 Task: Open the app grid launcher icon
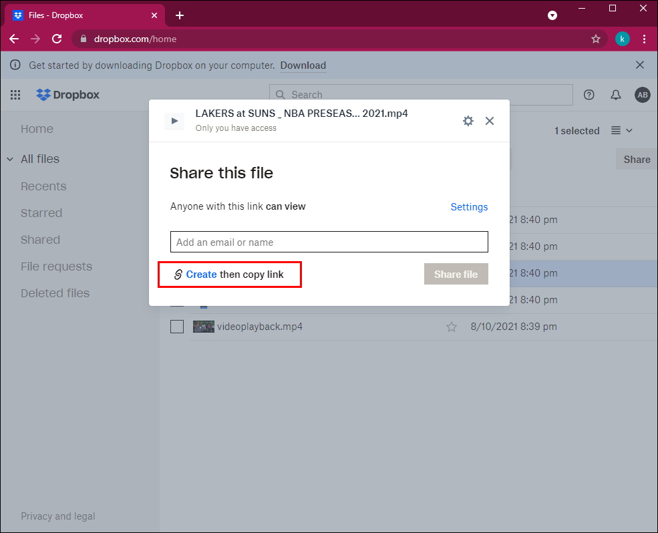(15, 95)
